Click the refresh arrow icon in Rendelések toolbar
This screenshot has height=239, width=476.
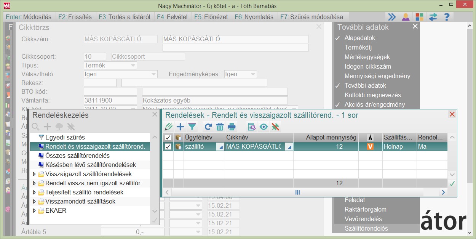(x=208, y=127)
